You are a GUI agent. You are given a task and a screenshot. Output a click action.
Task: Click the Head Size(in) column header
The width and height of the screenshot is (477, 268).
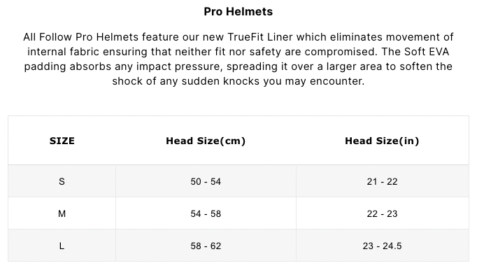click(382, 141)
